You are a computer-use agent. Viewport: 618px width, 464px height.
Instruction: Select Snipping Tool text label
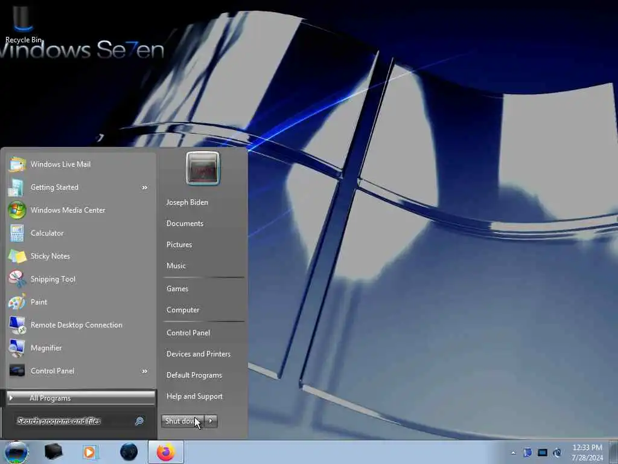(x=53, y=279)
